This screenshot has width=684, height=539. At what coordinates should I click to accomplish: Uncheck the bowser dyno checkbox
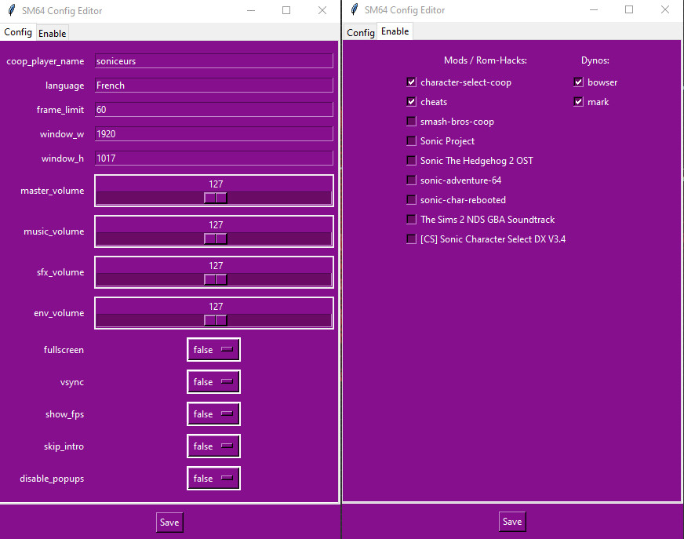coord(578,82)
